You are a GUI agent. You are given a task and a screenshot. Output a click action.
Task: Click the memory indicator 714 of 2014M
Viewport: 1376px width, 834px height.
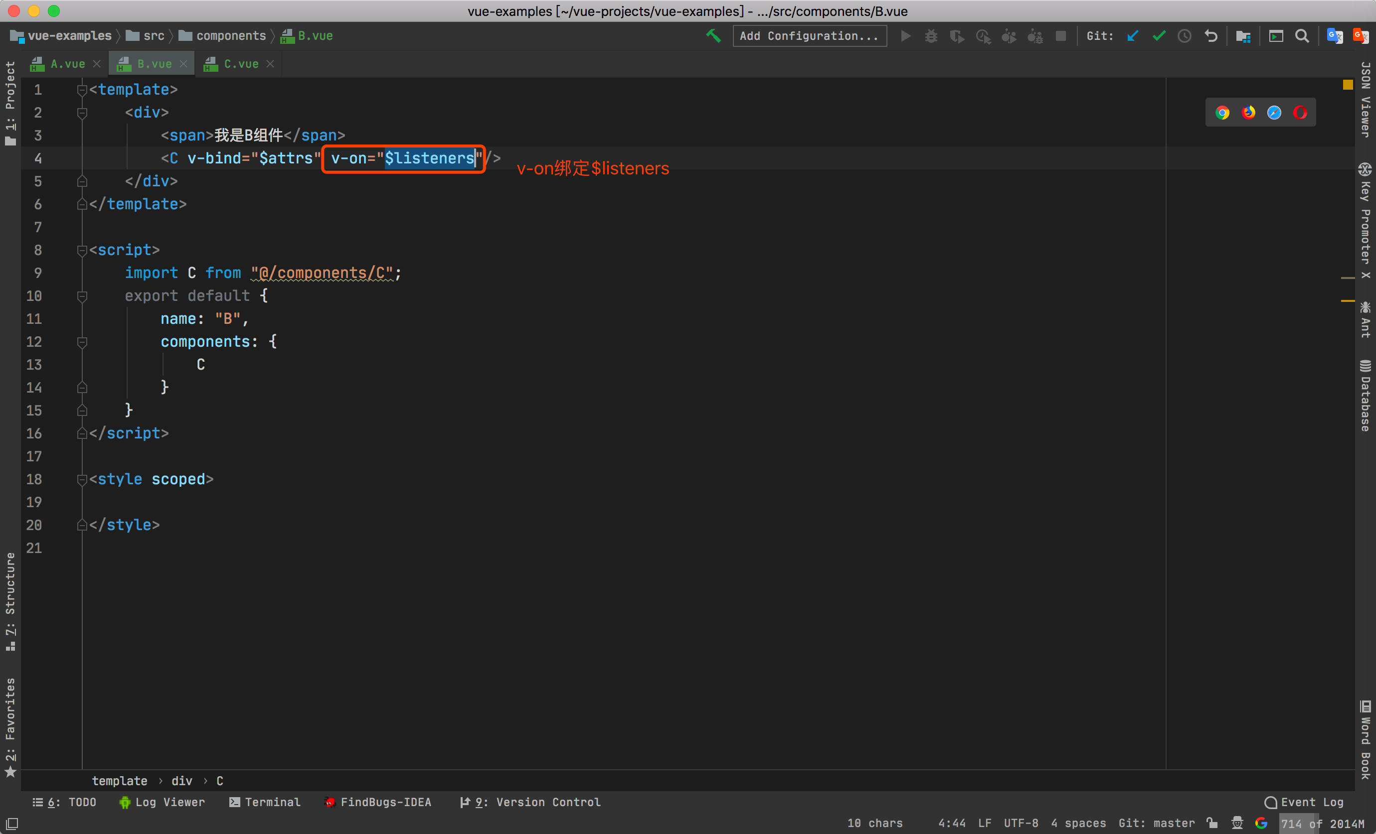coord(1322,823)
